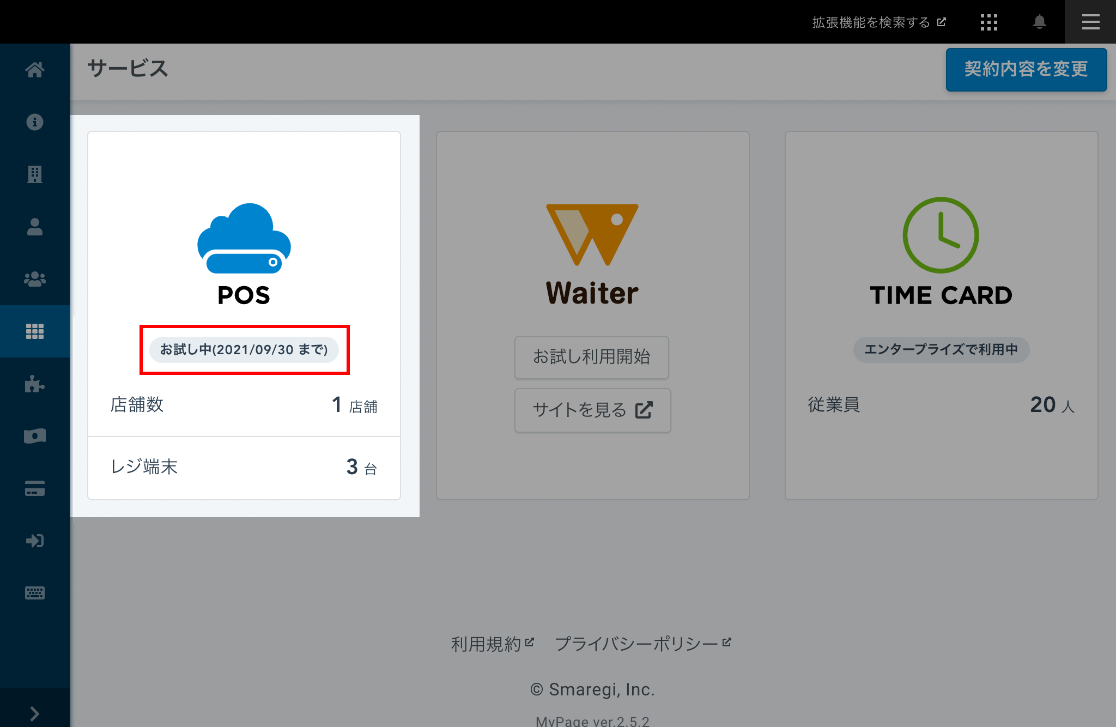Select the services grid icon in sidebar

tap(35, 331)
